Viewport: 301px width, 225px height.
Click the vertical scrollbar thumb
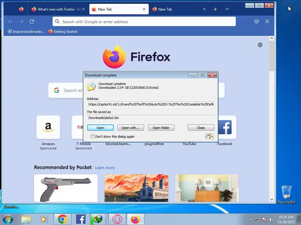coord(271,56)
